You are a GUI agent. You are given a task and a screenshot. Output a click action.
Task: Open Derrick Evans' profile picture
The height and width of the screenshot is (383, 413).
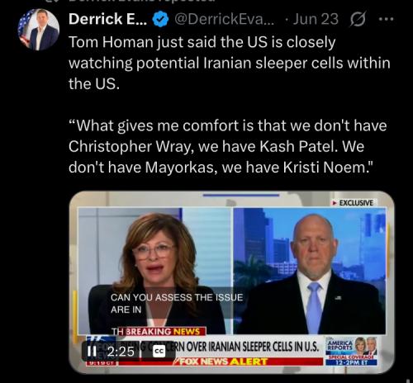(x=39, y=30)
